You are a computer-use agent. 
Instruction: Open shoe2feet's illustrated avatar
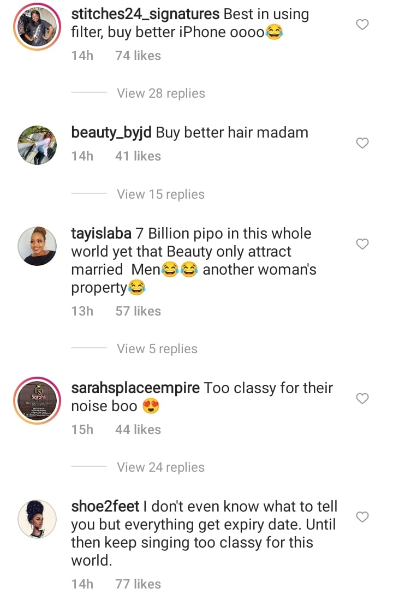37,519
